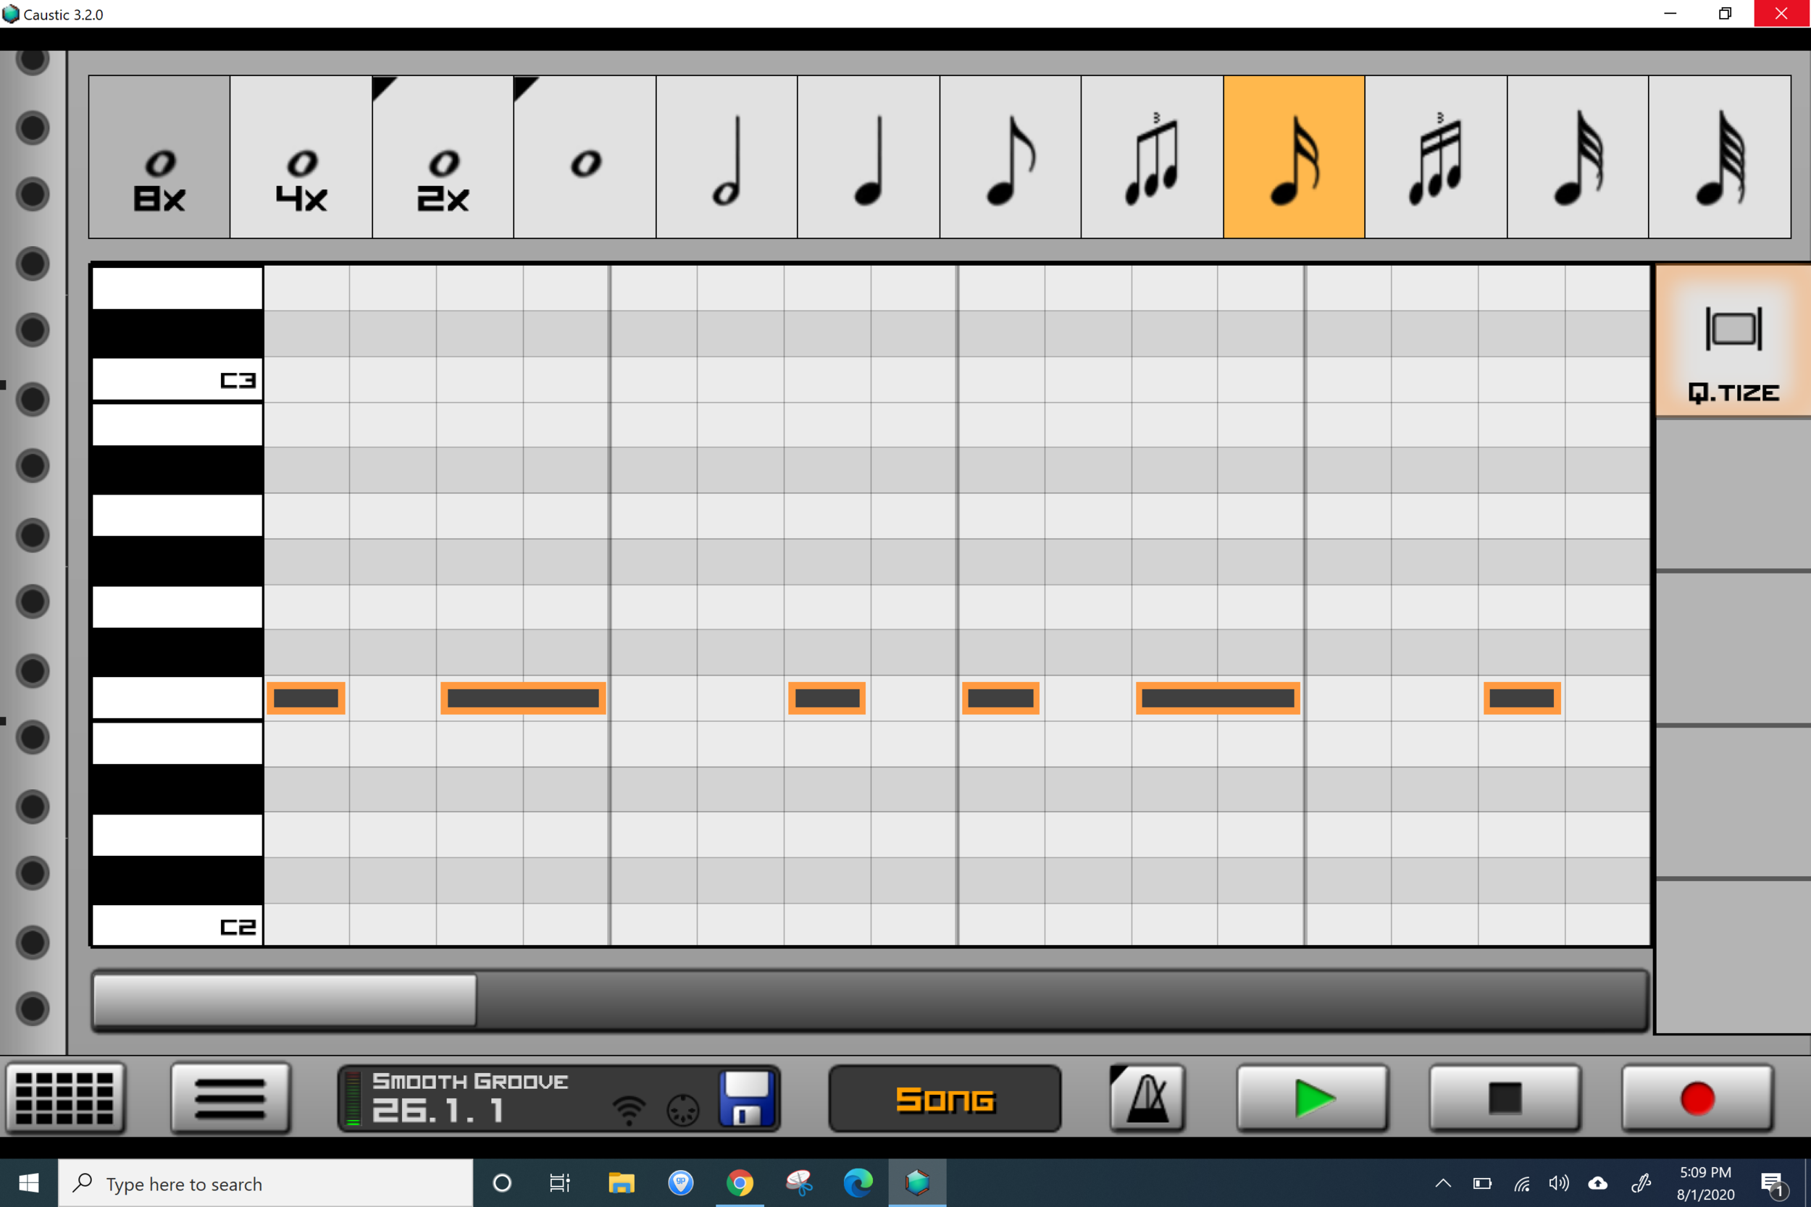Select the sixteenth note triplet length
The width and height of the screenshot is (1811, 1207).
[1435, 157]
